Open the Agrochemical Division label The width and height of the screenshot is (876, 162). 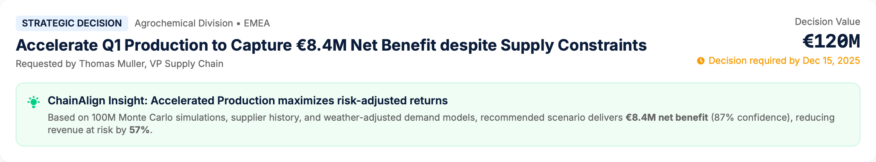tap(183, 23)
